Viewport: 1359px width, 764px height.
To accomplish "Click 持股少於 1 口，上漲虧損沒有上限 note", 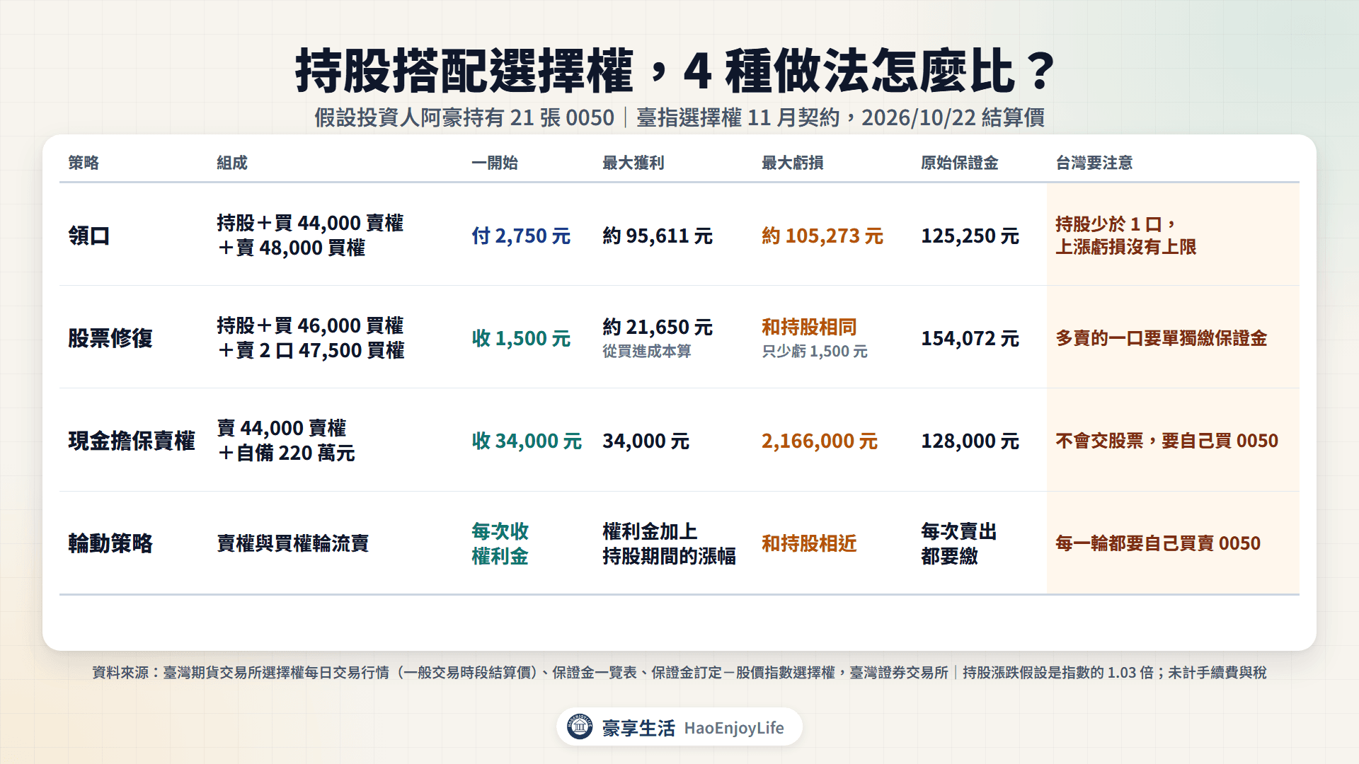I will (x=1126, y=236).
